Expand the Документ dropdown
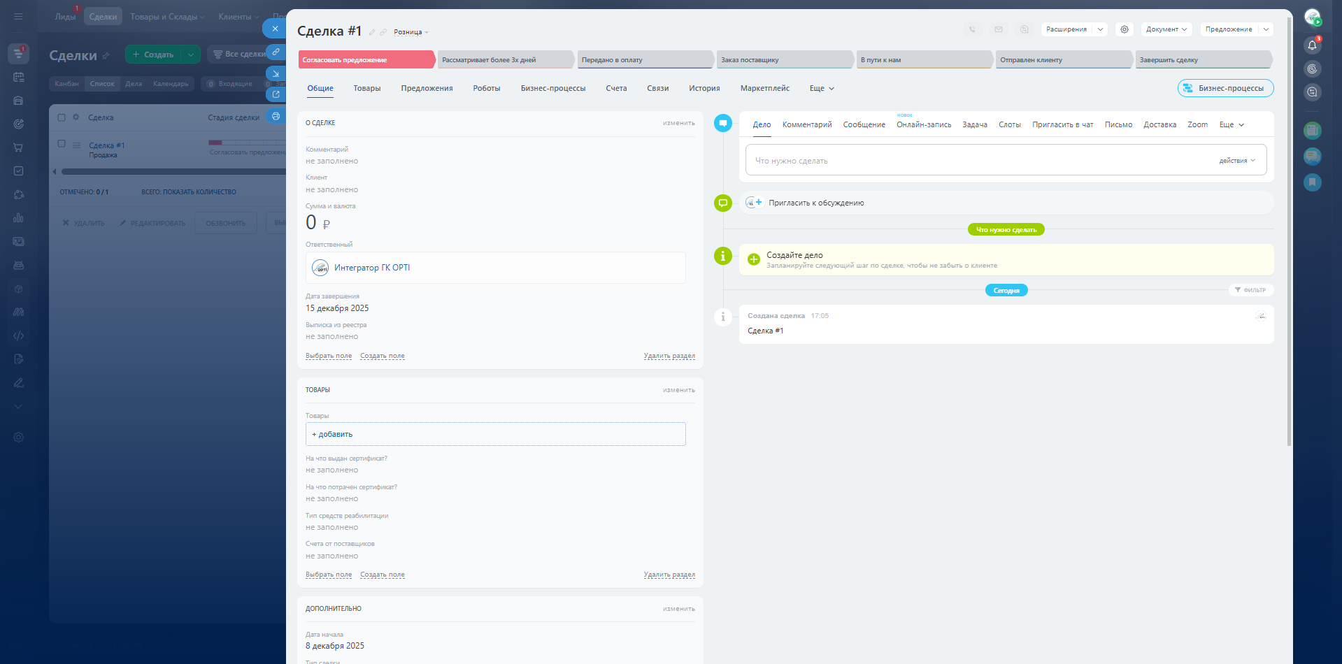 1166,29
